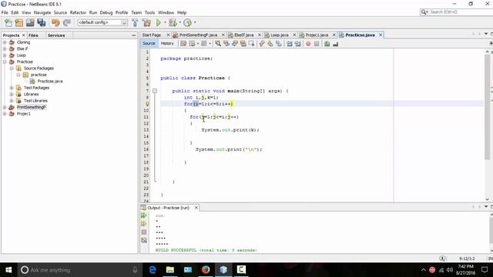493x277 pixels.
Task: Open the Profile Project dropdown arrow
Action: [195, 22]
